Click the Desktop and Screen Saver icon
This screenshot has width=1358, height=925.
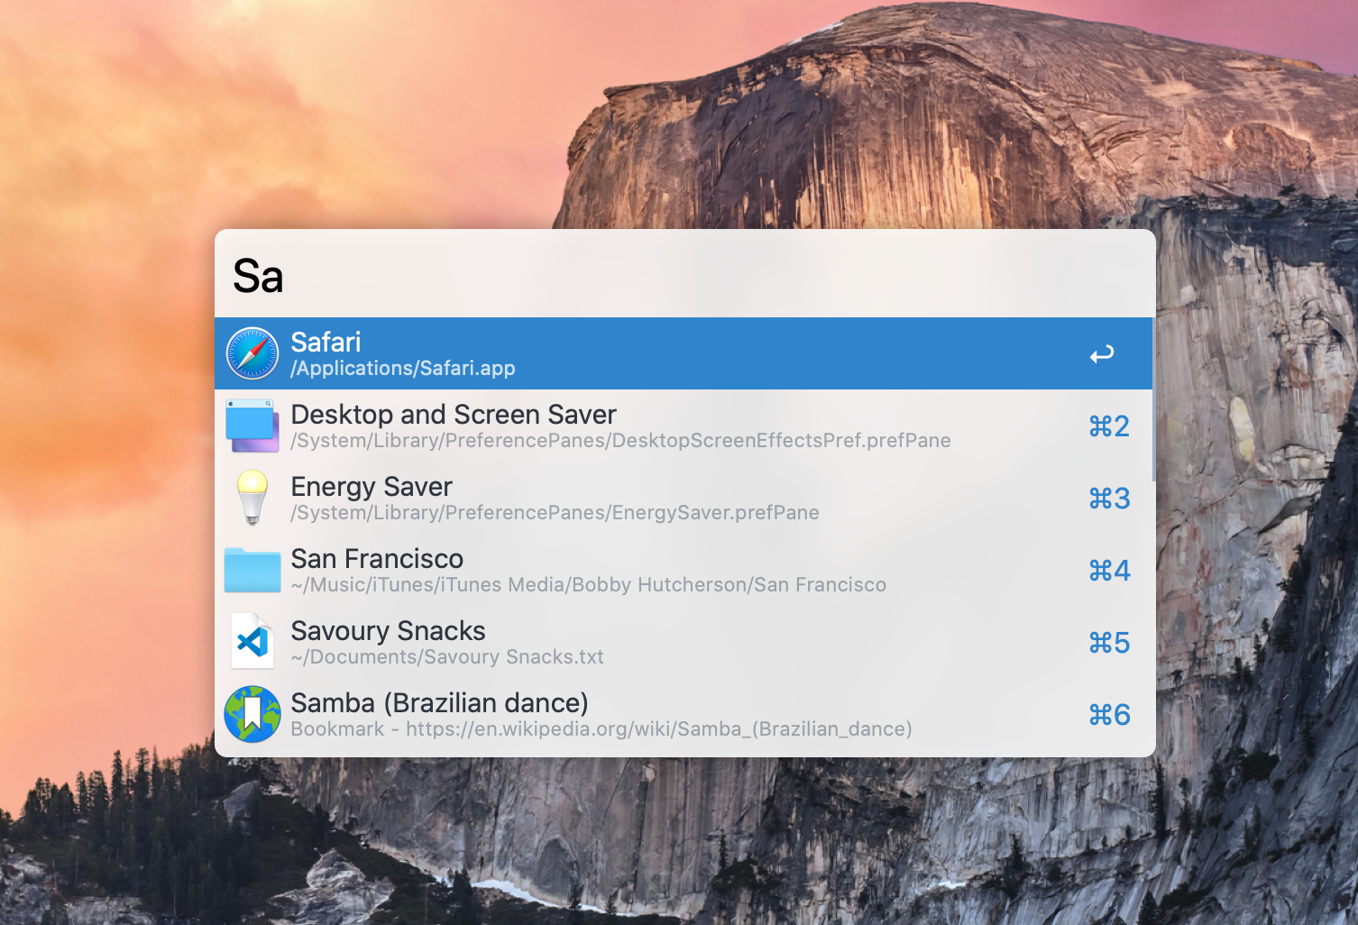click(x=252, y=426)
